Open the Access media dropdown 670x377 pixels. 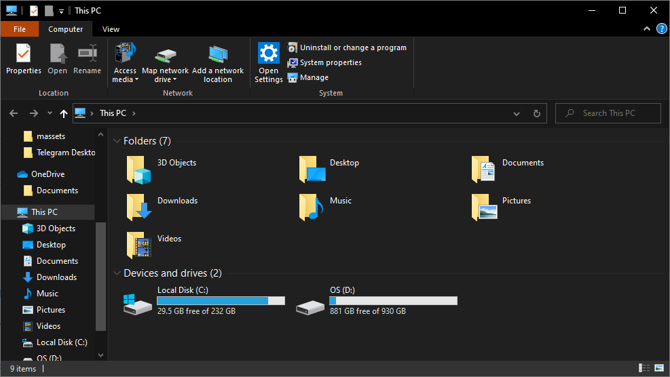[125, 75]
